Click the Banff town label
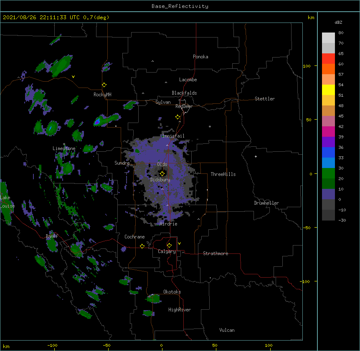Viewport: 360px width, 351px height. (52, 236)
